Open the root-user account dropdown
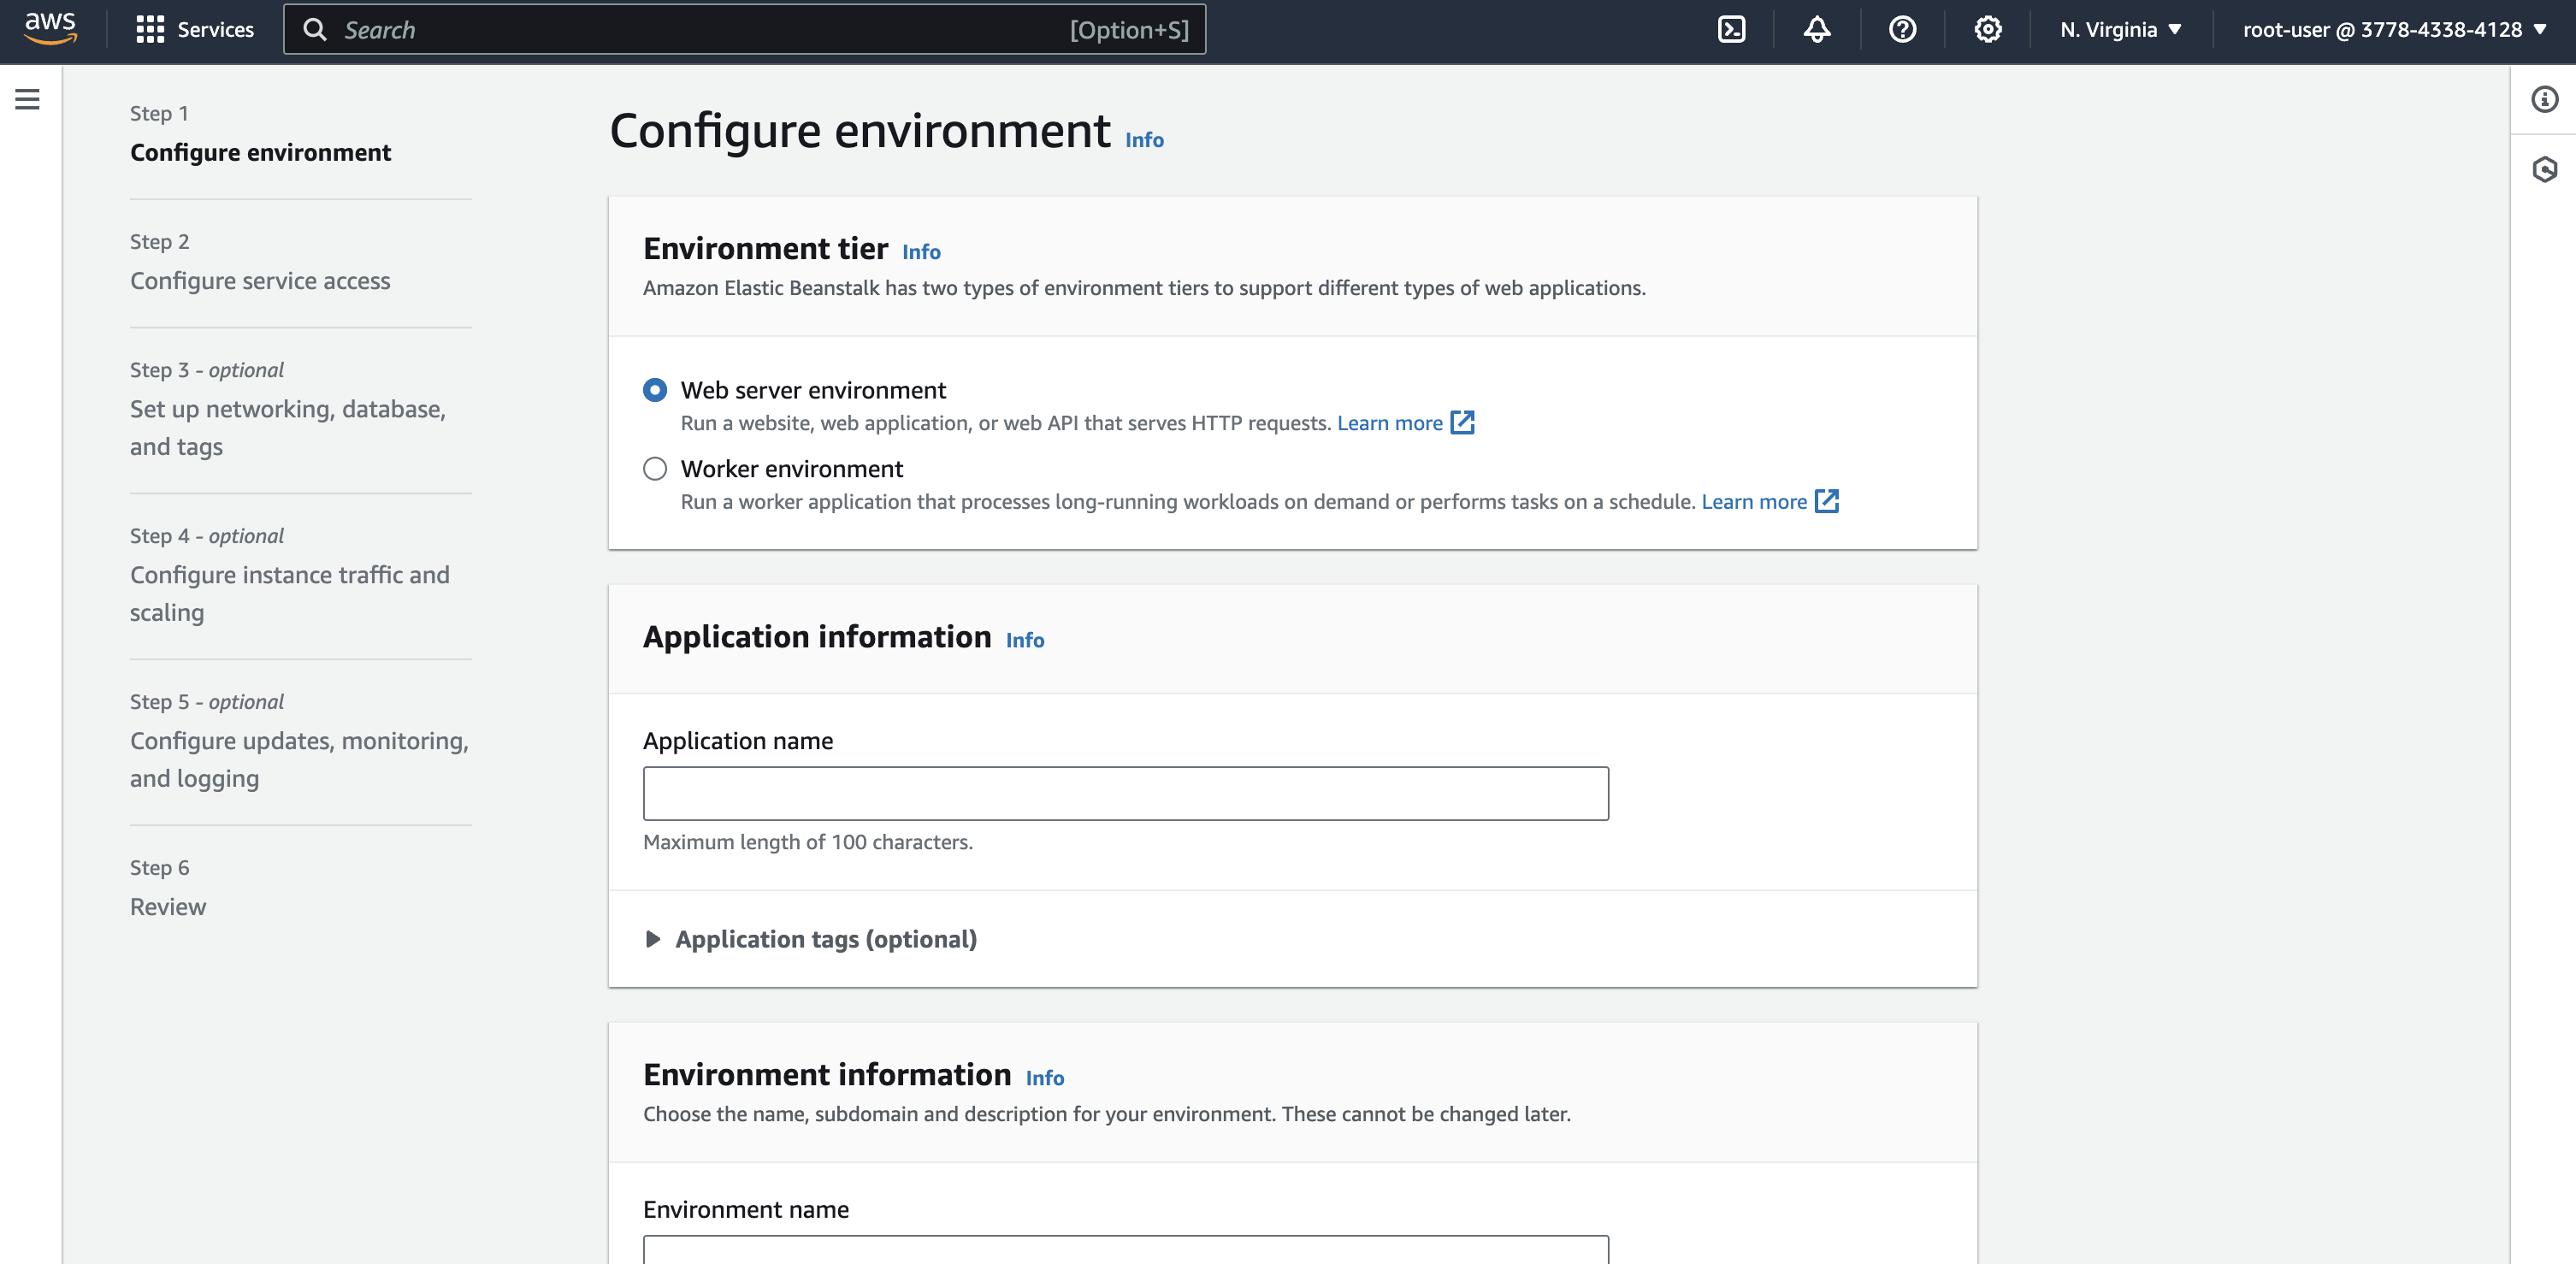 pyautogui.click(x=2393, y=30)
